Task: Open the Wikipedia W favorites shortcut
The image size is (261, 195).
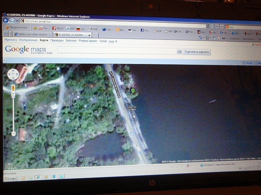Action: [x=133, y=30]
